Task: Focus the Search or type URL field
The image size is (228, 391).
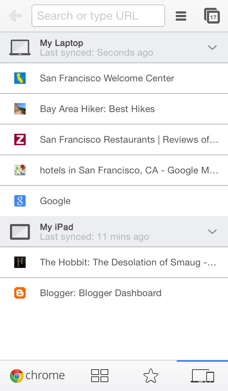Action: tap(98, 16)
